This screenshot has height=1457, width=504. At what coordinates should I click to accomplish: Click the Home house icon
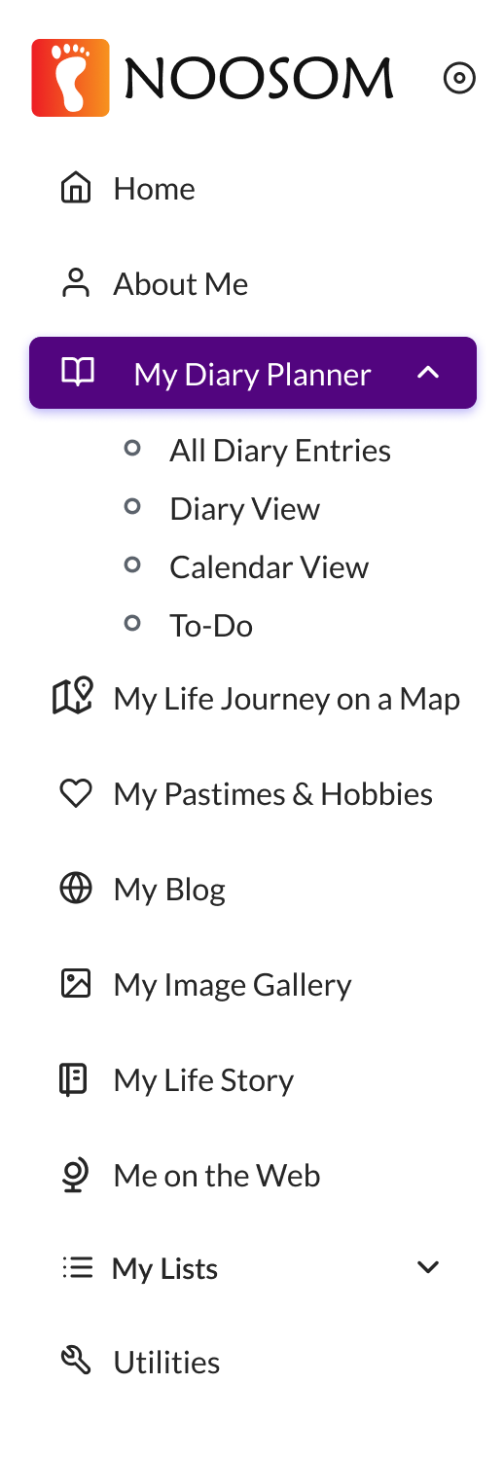(x=76, y=188)
